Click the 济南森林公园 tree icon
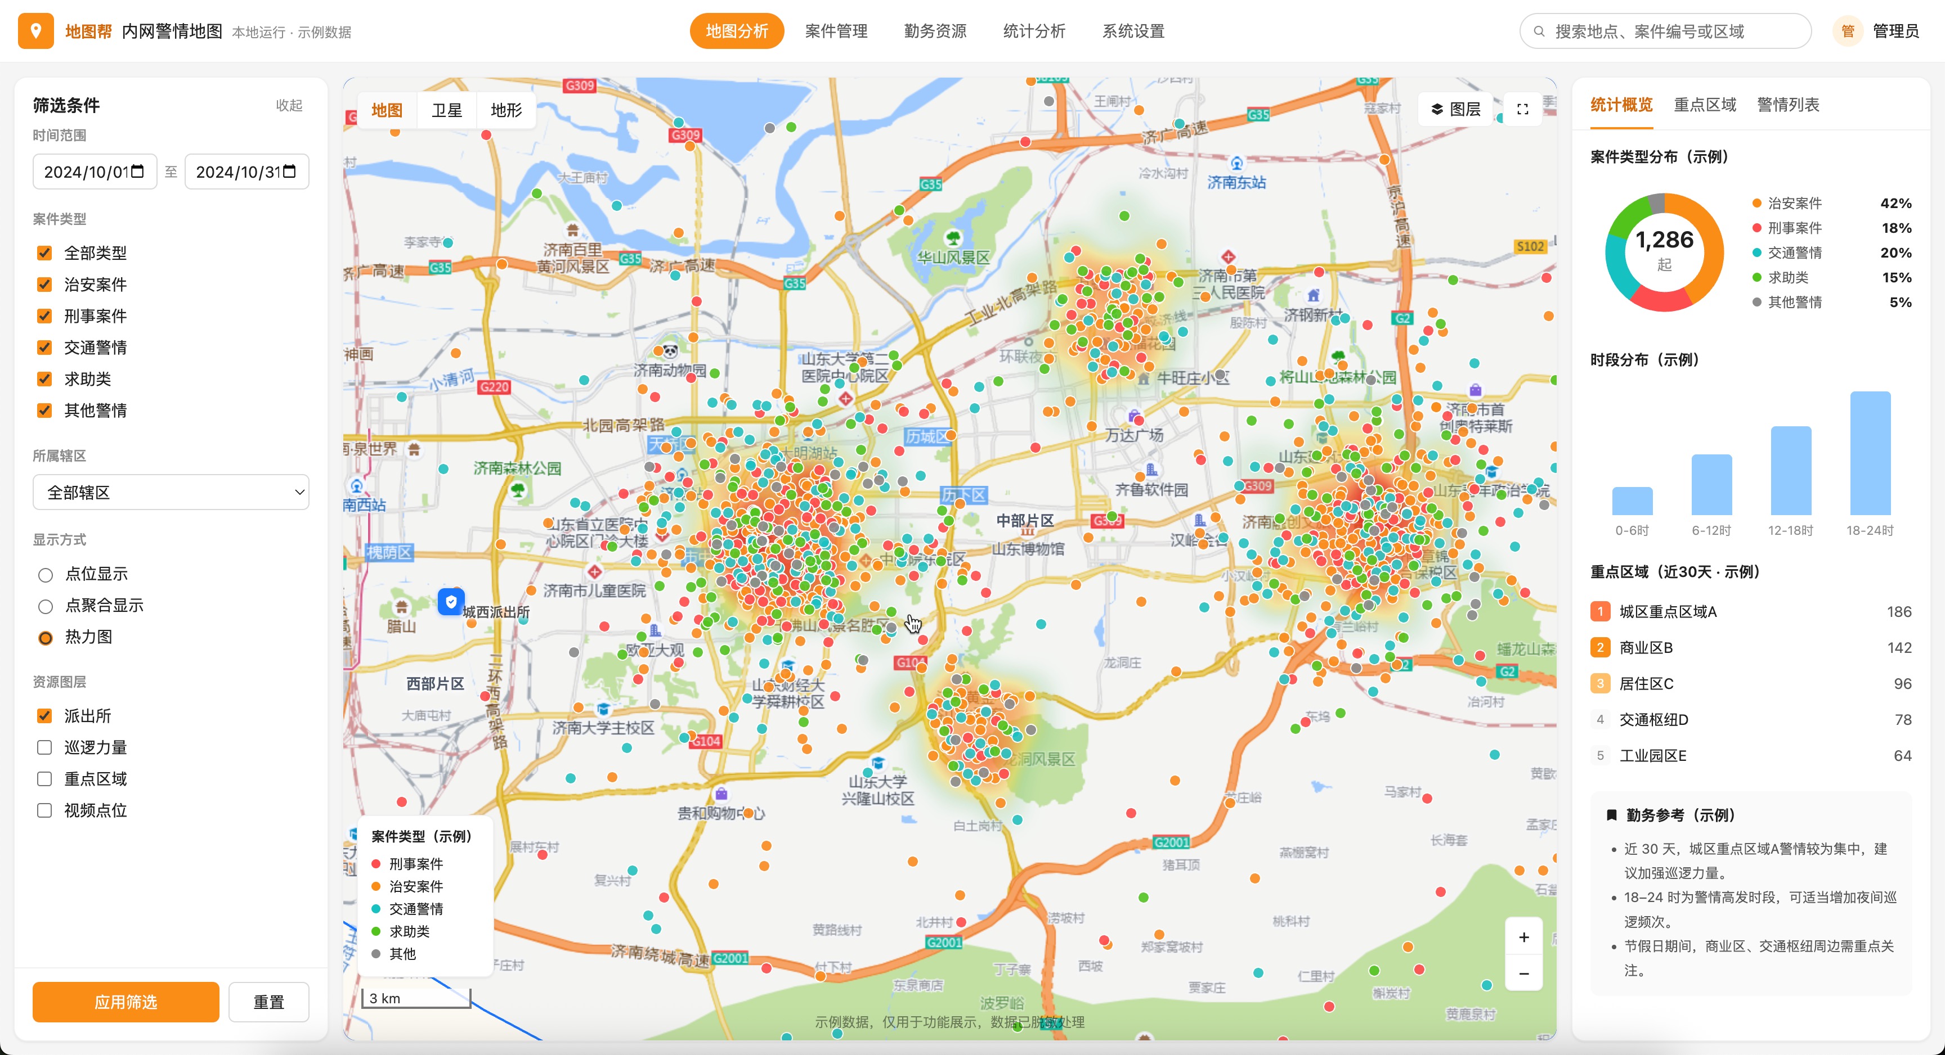The height and width of the screenshot is (1055, 1945). (x=518, y=490)
